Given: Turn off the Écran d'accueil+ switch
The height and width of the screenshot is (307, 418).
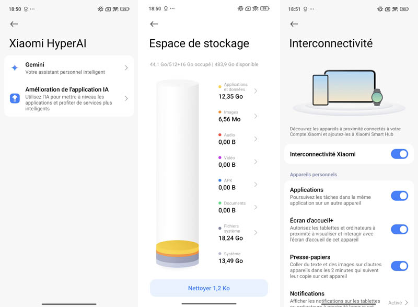Looking at the screenshot, I should [x=399, y=229].
